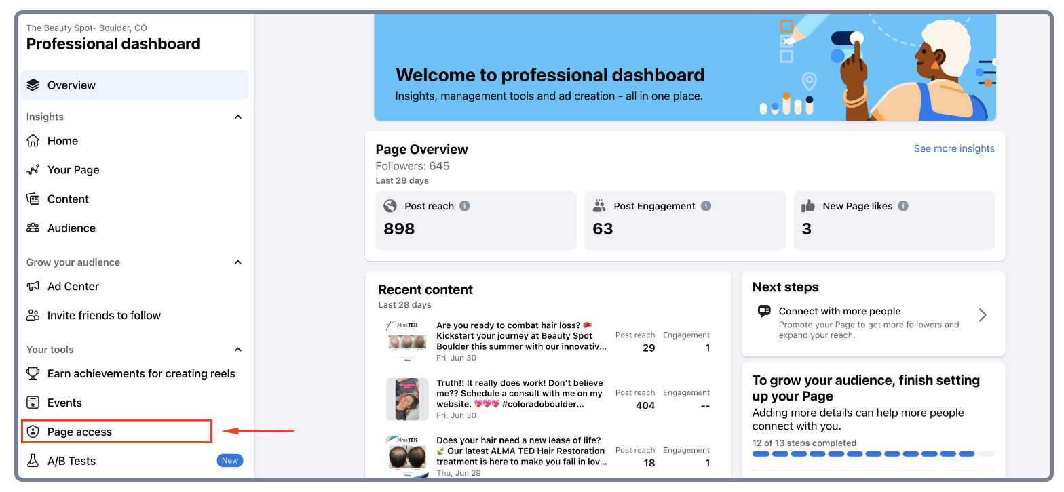Click the trophy icon for reels achievements

pos(33,374)
